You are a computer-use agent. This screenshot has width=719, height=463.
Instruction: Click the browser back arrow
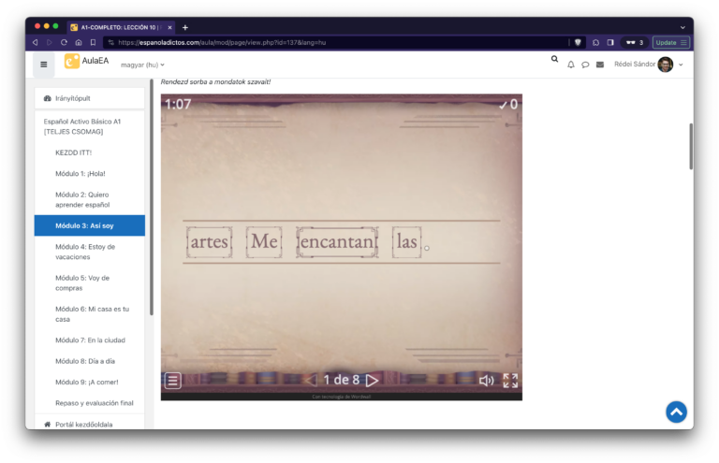click(35, 43)
